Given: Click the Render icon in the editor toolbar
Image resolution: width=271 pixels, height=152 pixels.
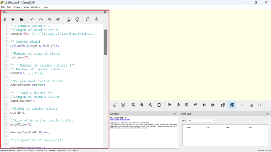Looking at the screenshot, I should pos(77,19).
